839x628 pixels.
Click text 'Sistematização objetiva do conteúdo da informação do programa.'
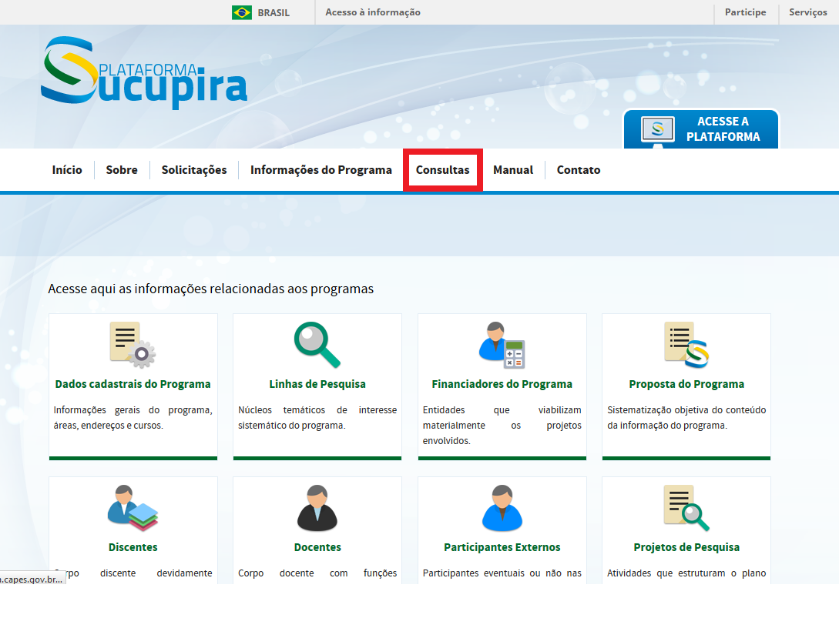click(x=686, y=418)
